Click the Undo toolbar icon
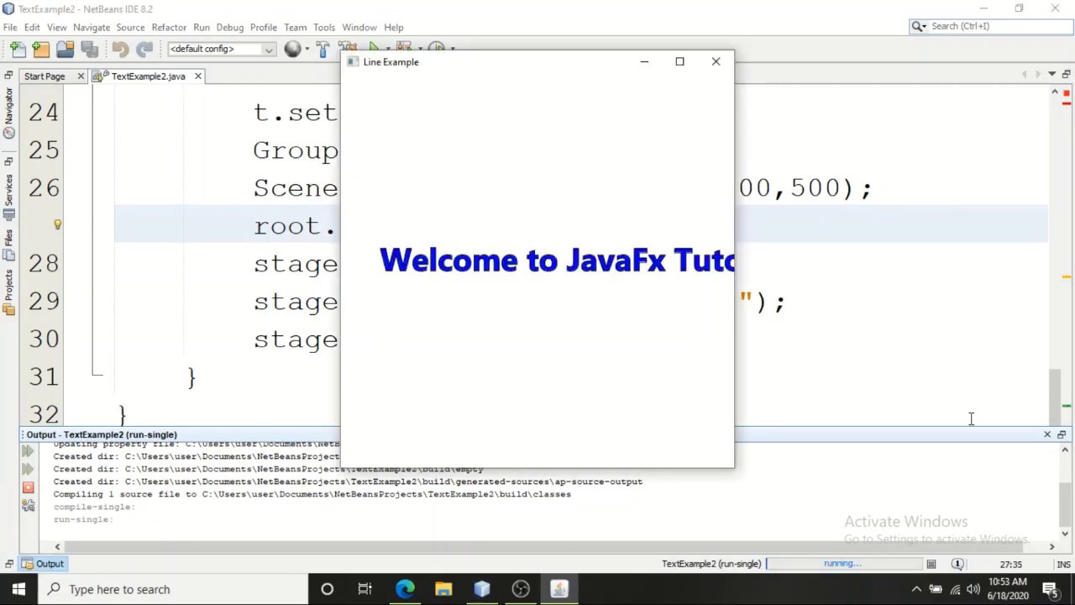The width and height of the screenshot is (1075, 605). coord(120,49)
